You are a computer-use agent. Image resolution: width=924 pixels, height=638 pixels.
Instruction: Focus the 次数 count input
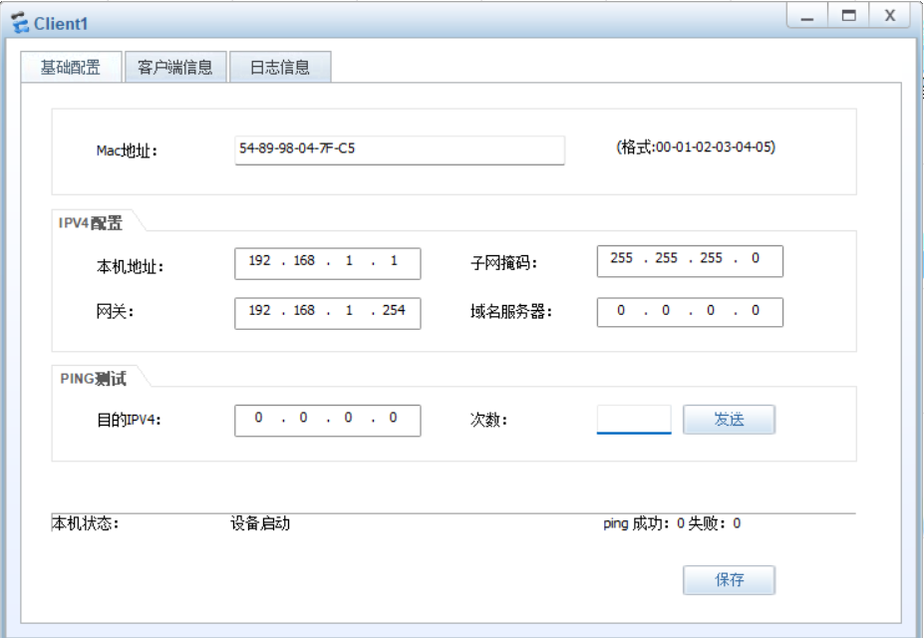pos(634,420)
